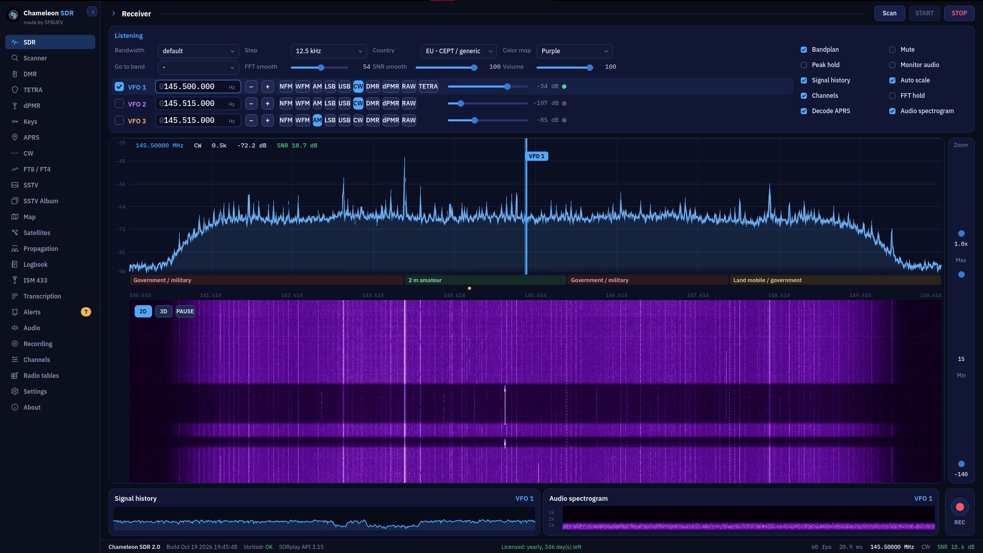The height and width of the screenshot is (553, 983).
Task: Click the red STOP button
Action: 959,13
